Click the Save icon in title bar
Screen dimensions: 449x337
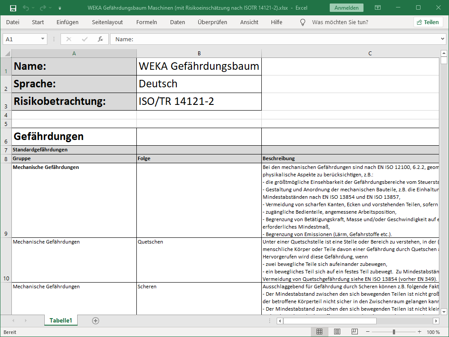13,8
